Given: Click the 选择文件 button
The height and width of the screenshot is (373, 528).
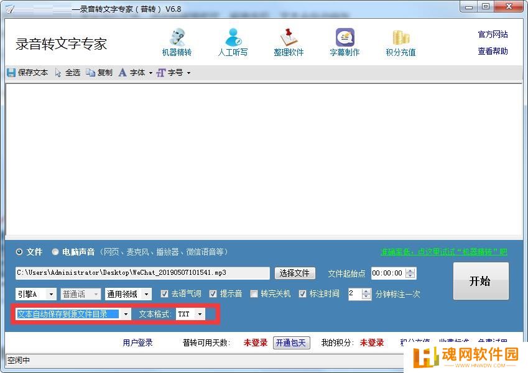Looking at the screenshot, I should click(x=295, y=273).
